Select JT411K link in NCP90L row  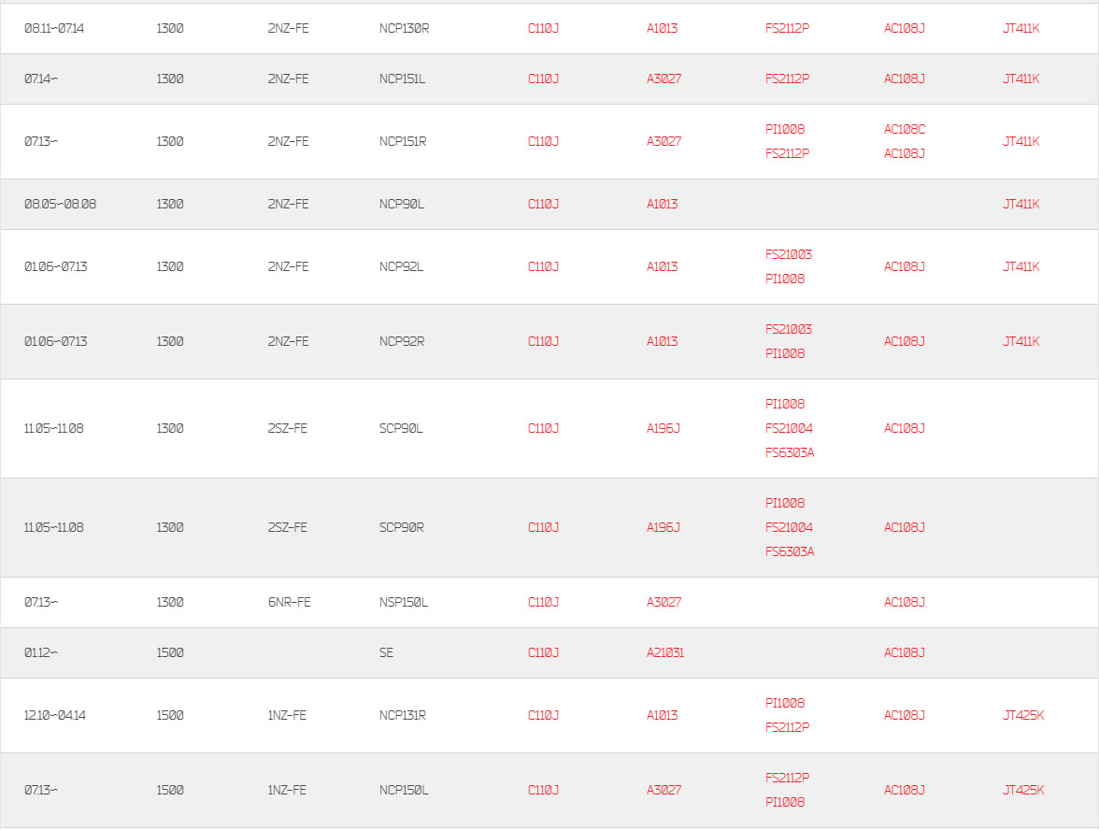[x=1021, y=205]
